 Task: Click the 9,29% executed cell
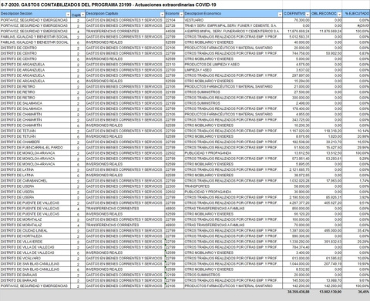coord(356,159)
